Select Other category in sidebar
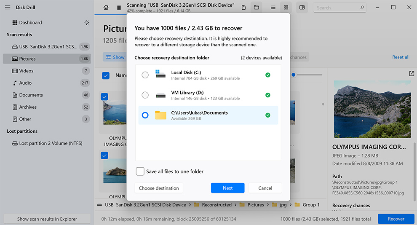Image resolution: width=417 pixels, height=225 pixels. pyautogui.click(x=47, y=119)
